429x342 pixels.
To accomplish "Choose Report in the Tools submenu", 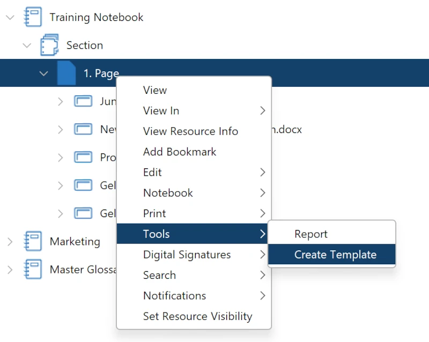I will pyautogui.click(x=331, y=234).
